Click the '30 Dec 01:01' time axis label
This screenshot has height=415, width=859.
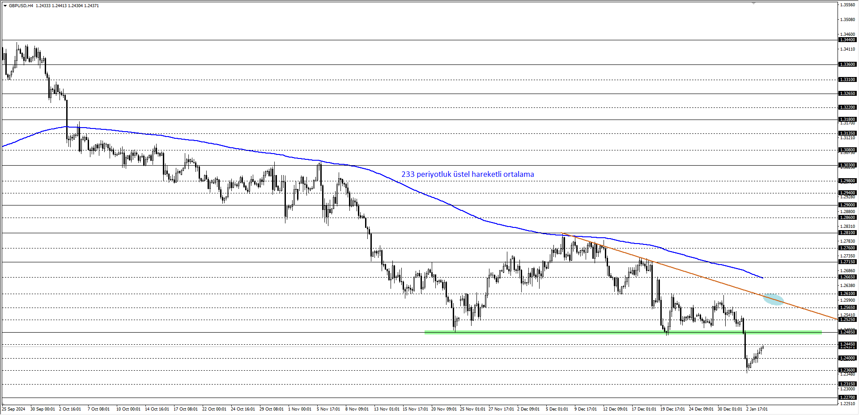[730, 409]
